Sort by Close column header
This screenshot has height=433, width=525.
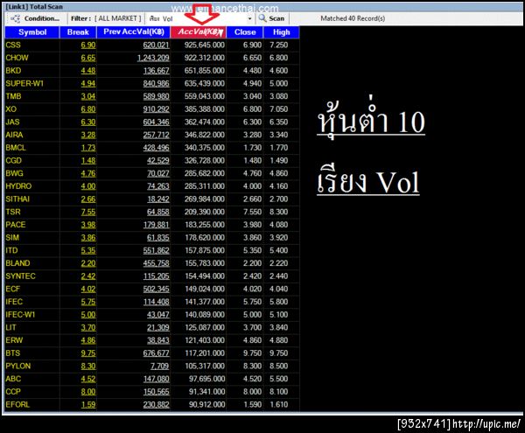point(245,32)
